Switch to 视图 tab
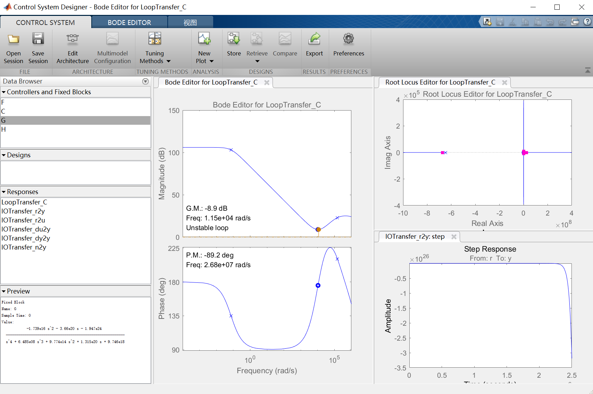The height and width of the screenshot is (394, 593). 190,23
